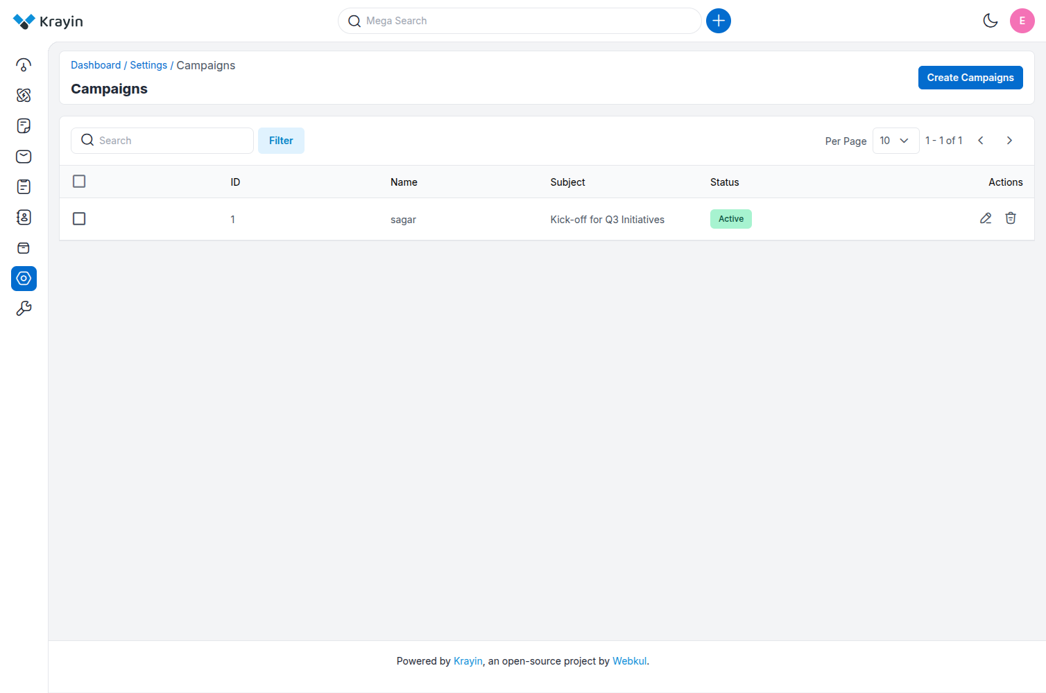Open the Leads icon in the sidebar
The width and height of the screenshot is (1046, 693).
pyautogui.click(x=24, y=96)
